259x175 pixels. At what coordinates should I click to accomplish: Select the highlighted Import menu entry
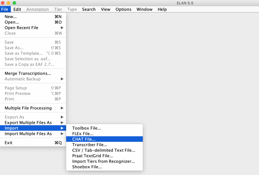tap(33, 128)
